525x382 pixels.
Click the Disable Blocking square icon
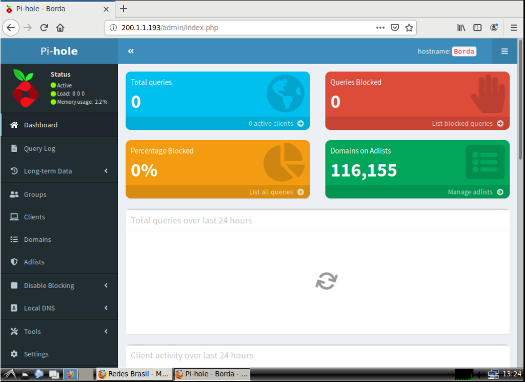point(14,285)
